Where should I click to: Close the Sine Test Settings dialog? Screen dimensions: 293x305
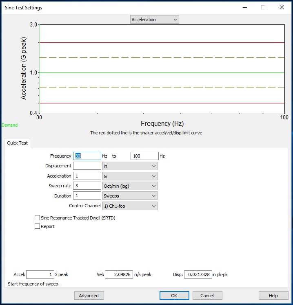pyautogui.click(x=282, y=7)
